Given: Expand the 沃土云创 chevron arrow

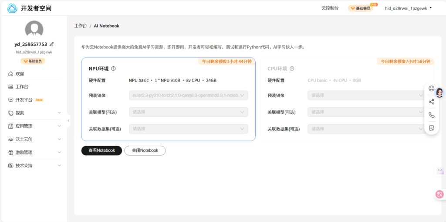Looking at the screenshot, I should pyautogui.click(x=59, y=139).
